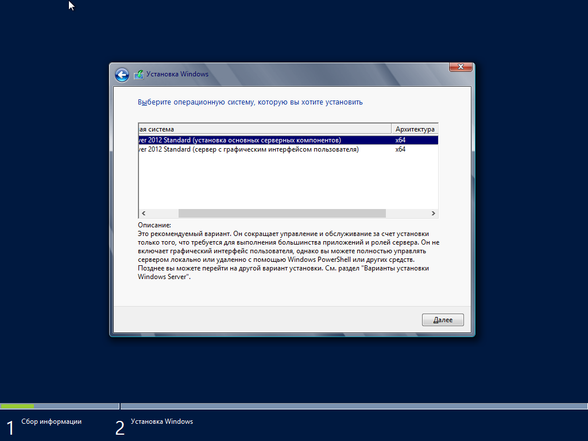Viewport: 588px width, 441px height.
Task: Select the Standard server with graphical interface row
Action: 288,149
